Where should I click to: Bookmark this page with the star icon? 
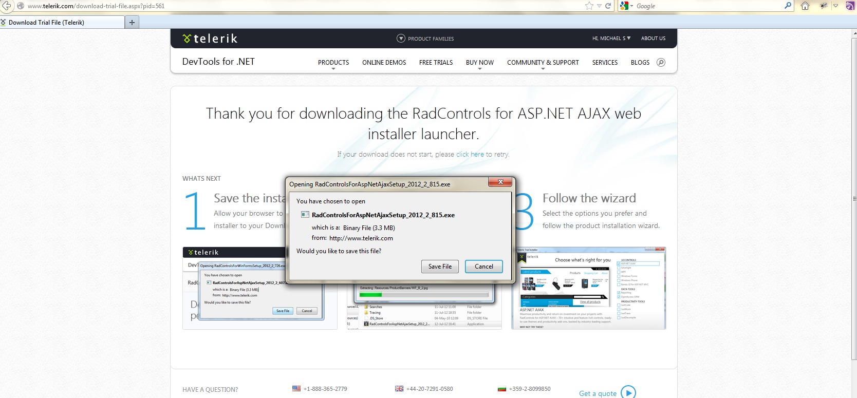point(589,6)
